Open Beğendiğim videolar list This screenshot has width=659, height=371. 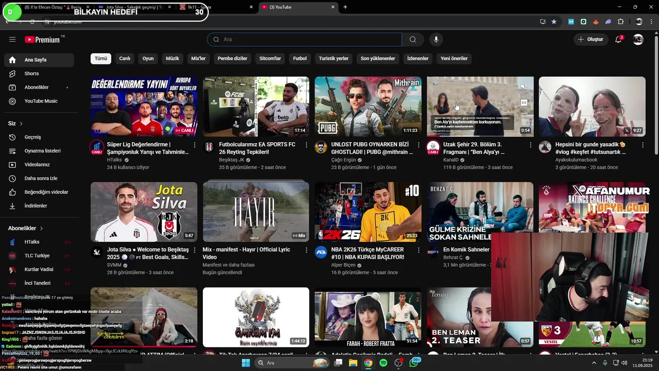pyautogui.click(x=39, y=192)
